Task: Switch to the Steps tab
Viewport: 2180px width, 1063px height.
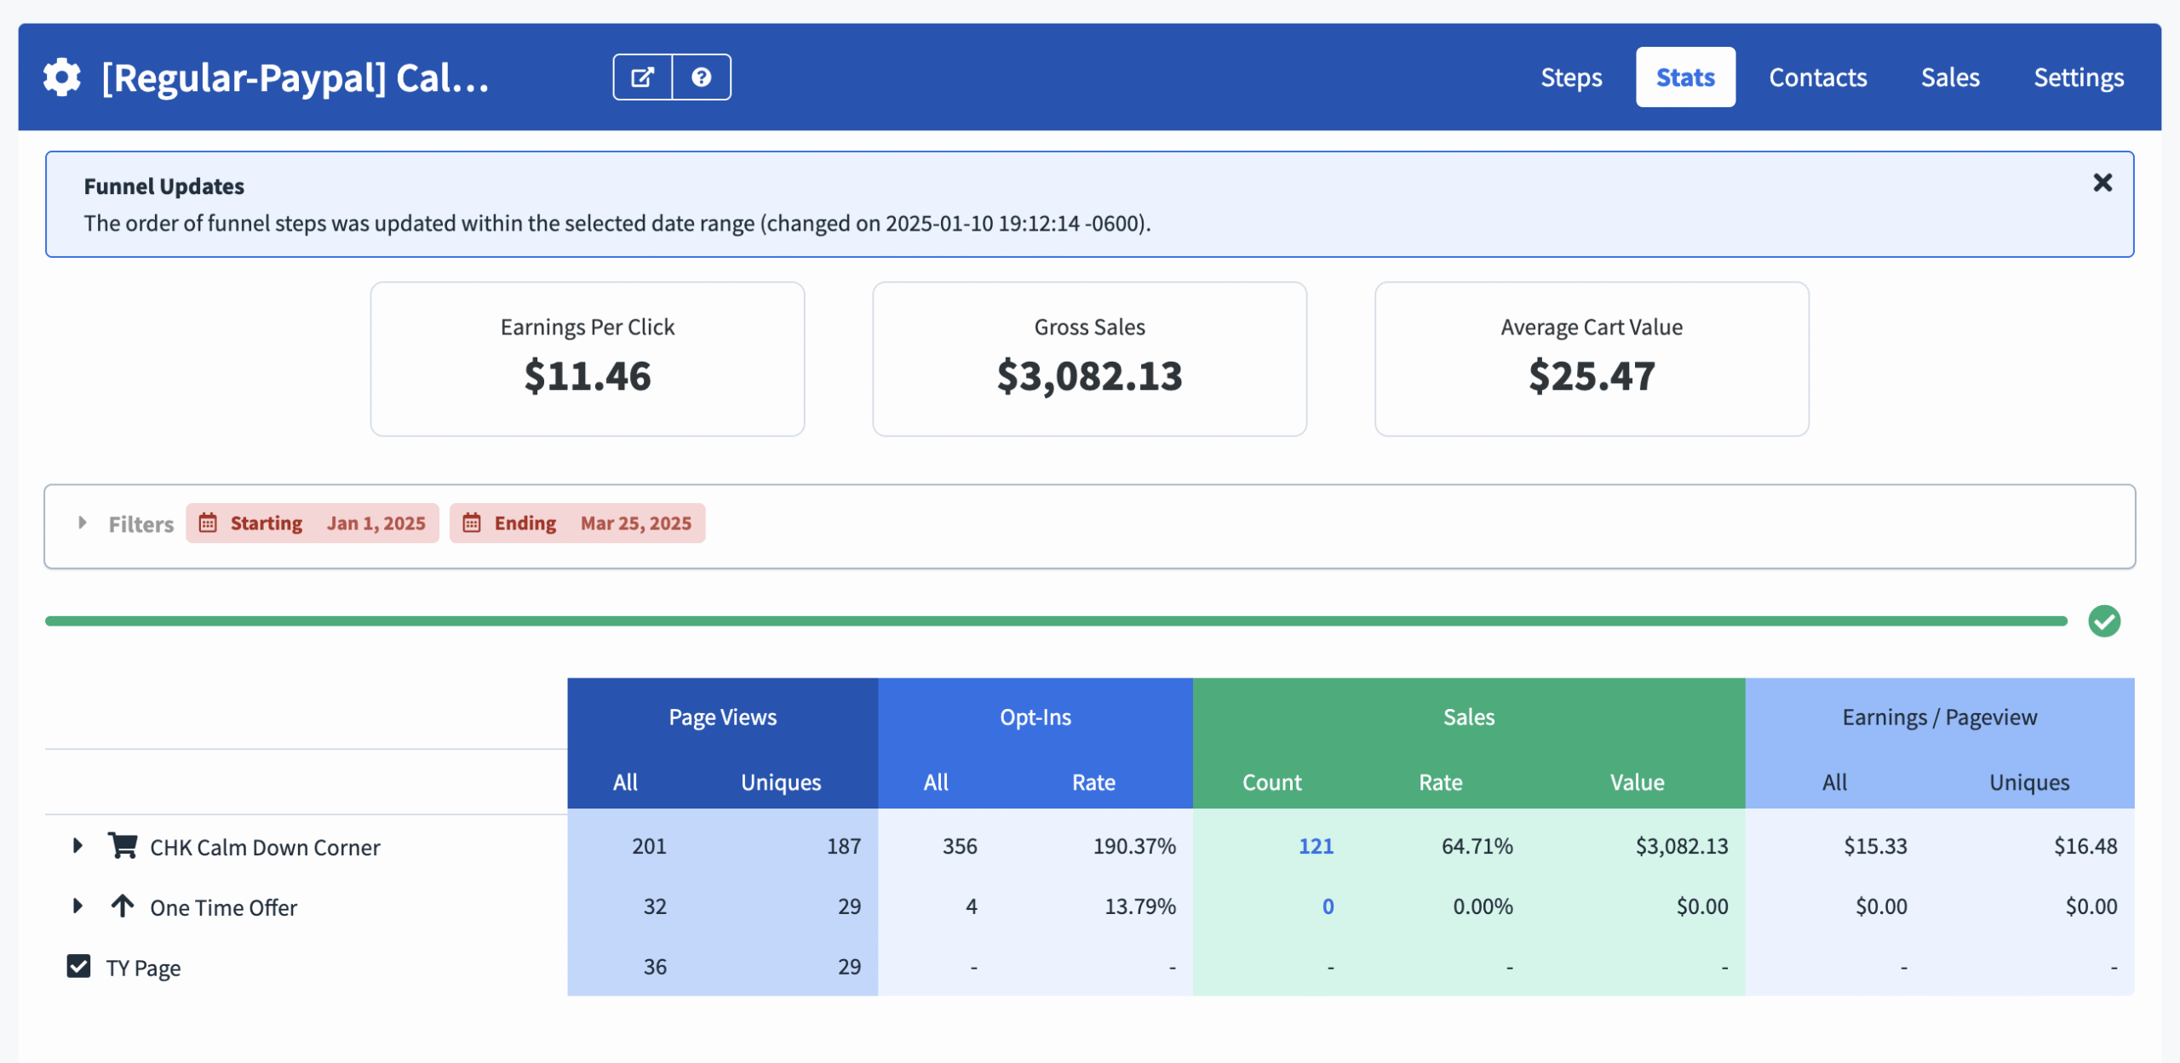Action: click(1570, 77)
